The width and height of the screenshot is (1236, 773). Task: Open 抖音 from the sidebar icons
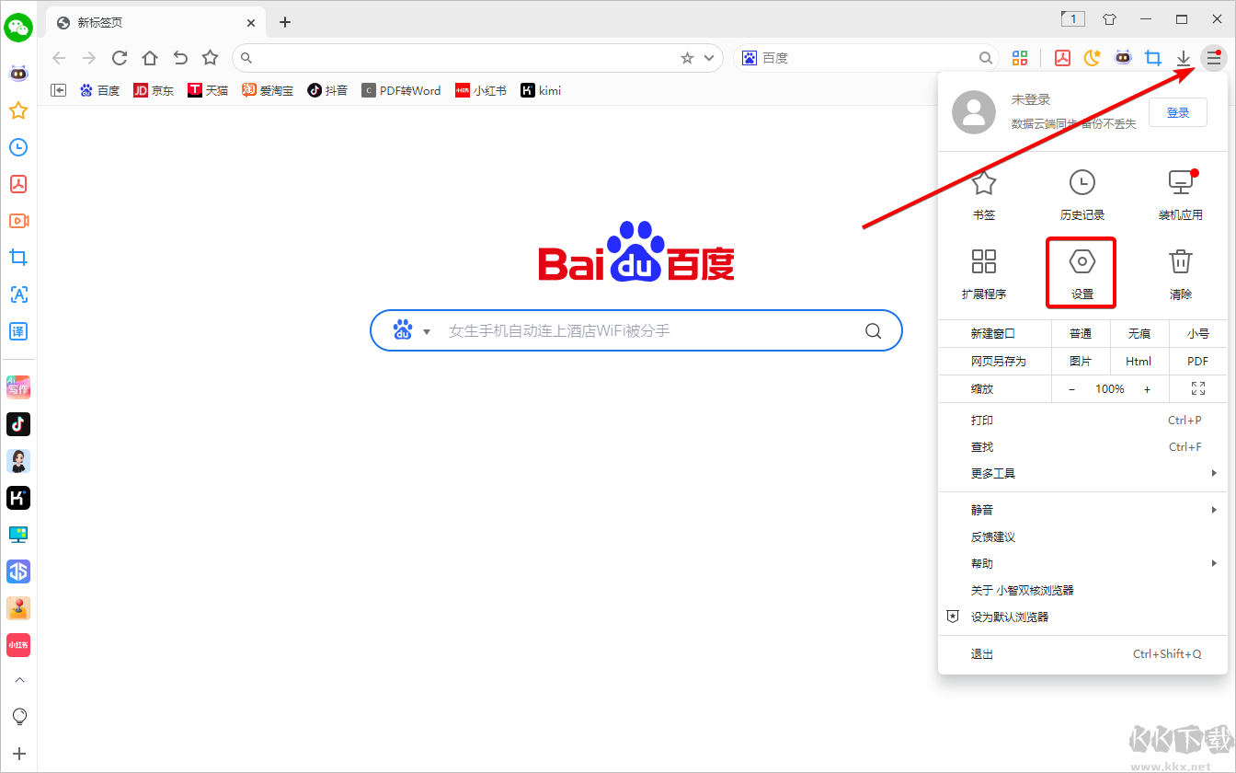click(18, 424)
